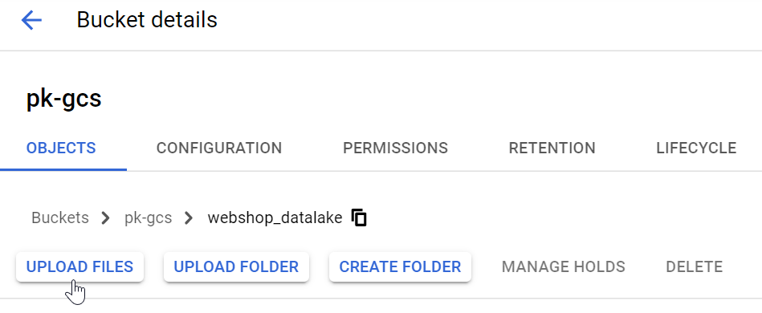Copy the webshop_datalake path with the copy icon
Image resolution: width=762 pixels, height=313 pixels.
pyautogui.click(x=359, y=217)
